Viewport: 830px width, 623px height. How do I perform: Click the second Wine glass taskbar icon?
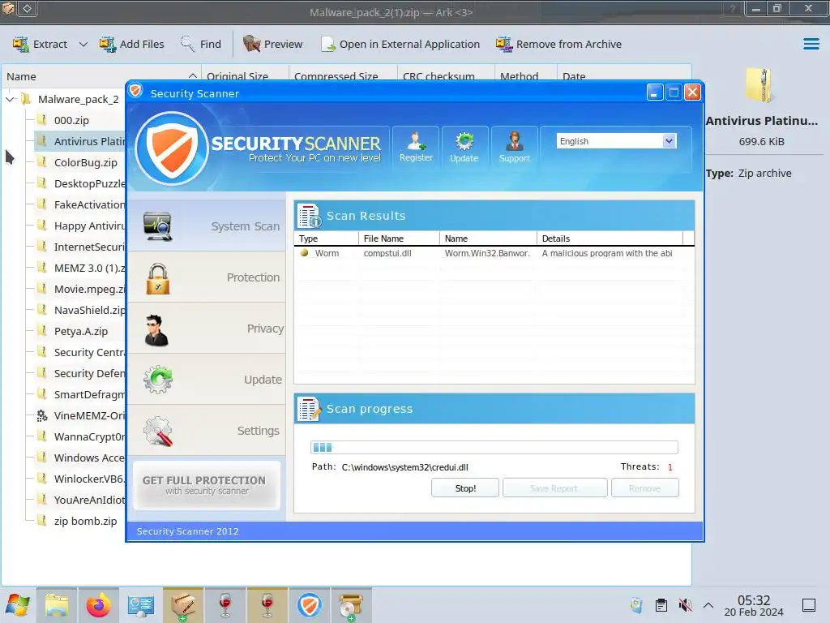click(x=267, y=605)
